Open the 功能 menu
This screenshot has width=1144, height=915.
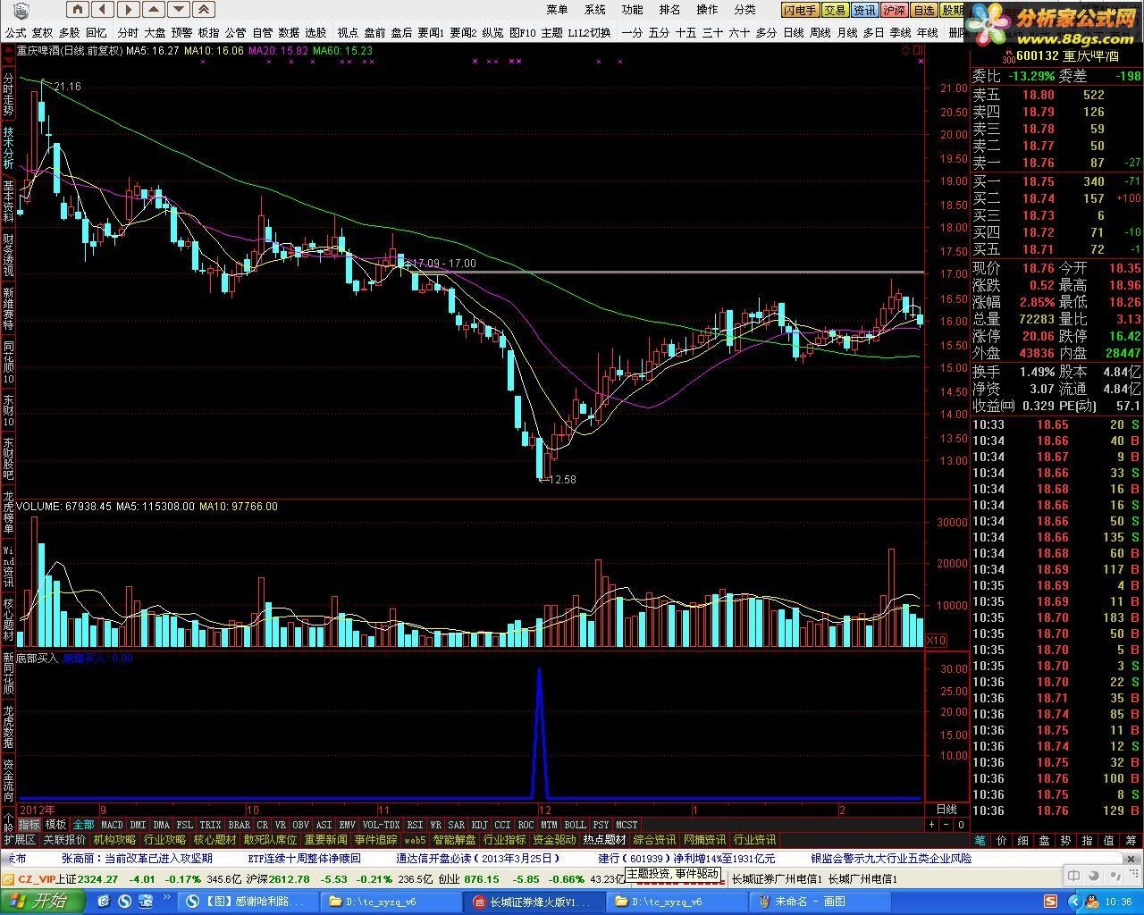pyautogui.click(x=632, y=10)
